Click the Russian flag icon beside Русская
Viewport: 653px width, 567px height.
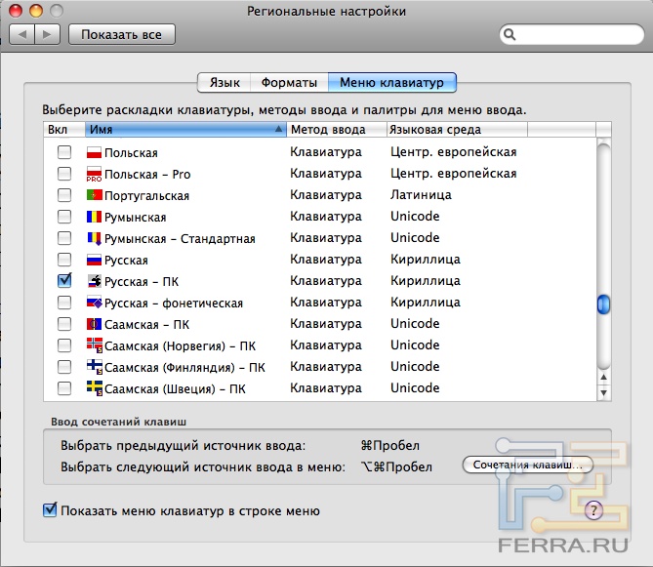(x=94, y=260)
